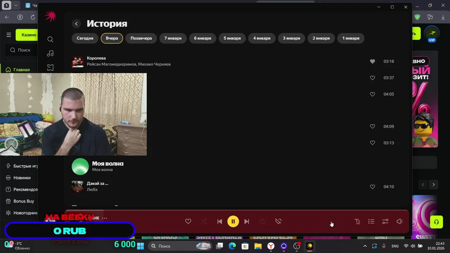Switch history to 5 января

(232, 38)
